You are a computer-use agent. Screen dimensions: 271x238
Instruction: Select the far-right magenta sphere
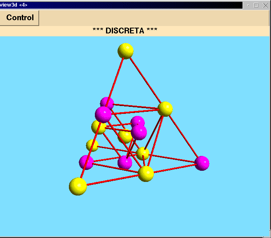click(x=202, y=163)
